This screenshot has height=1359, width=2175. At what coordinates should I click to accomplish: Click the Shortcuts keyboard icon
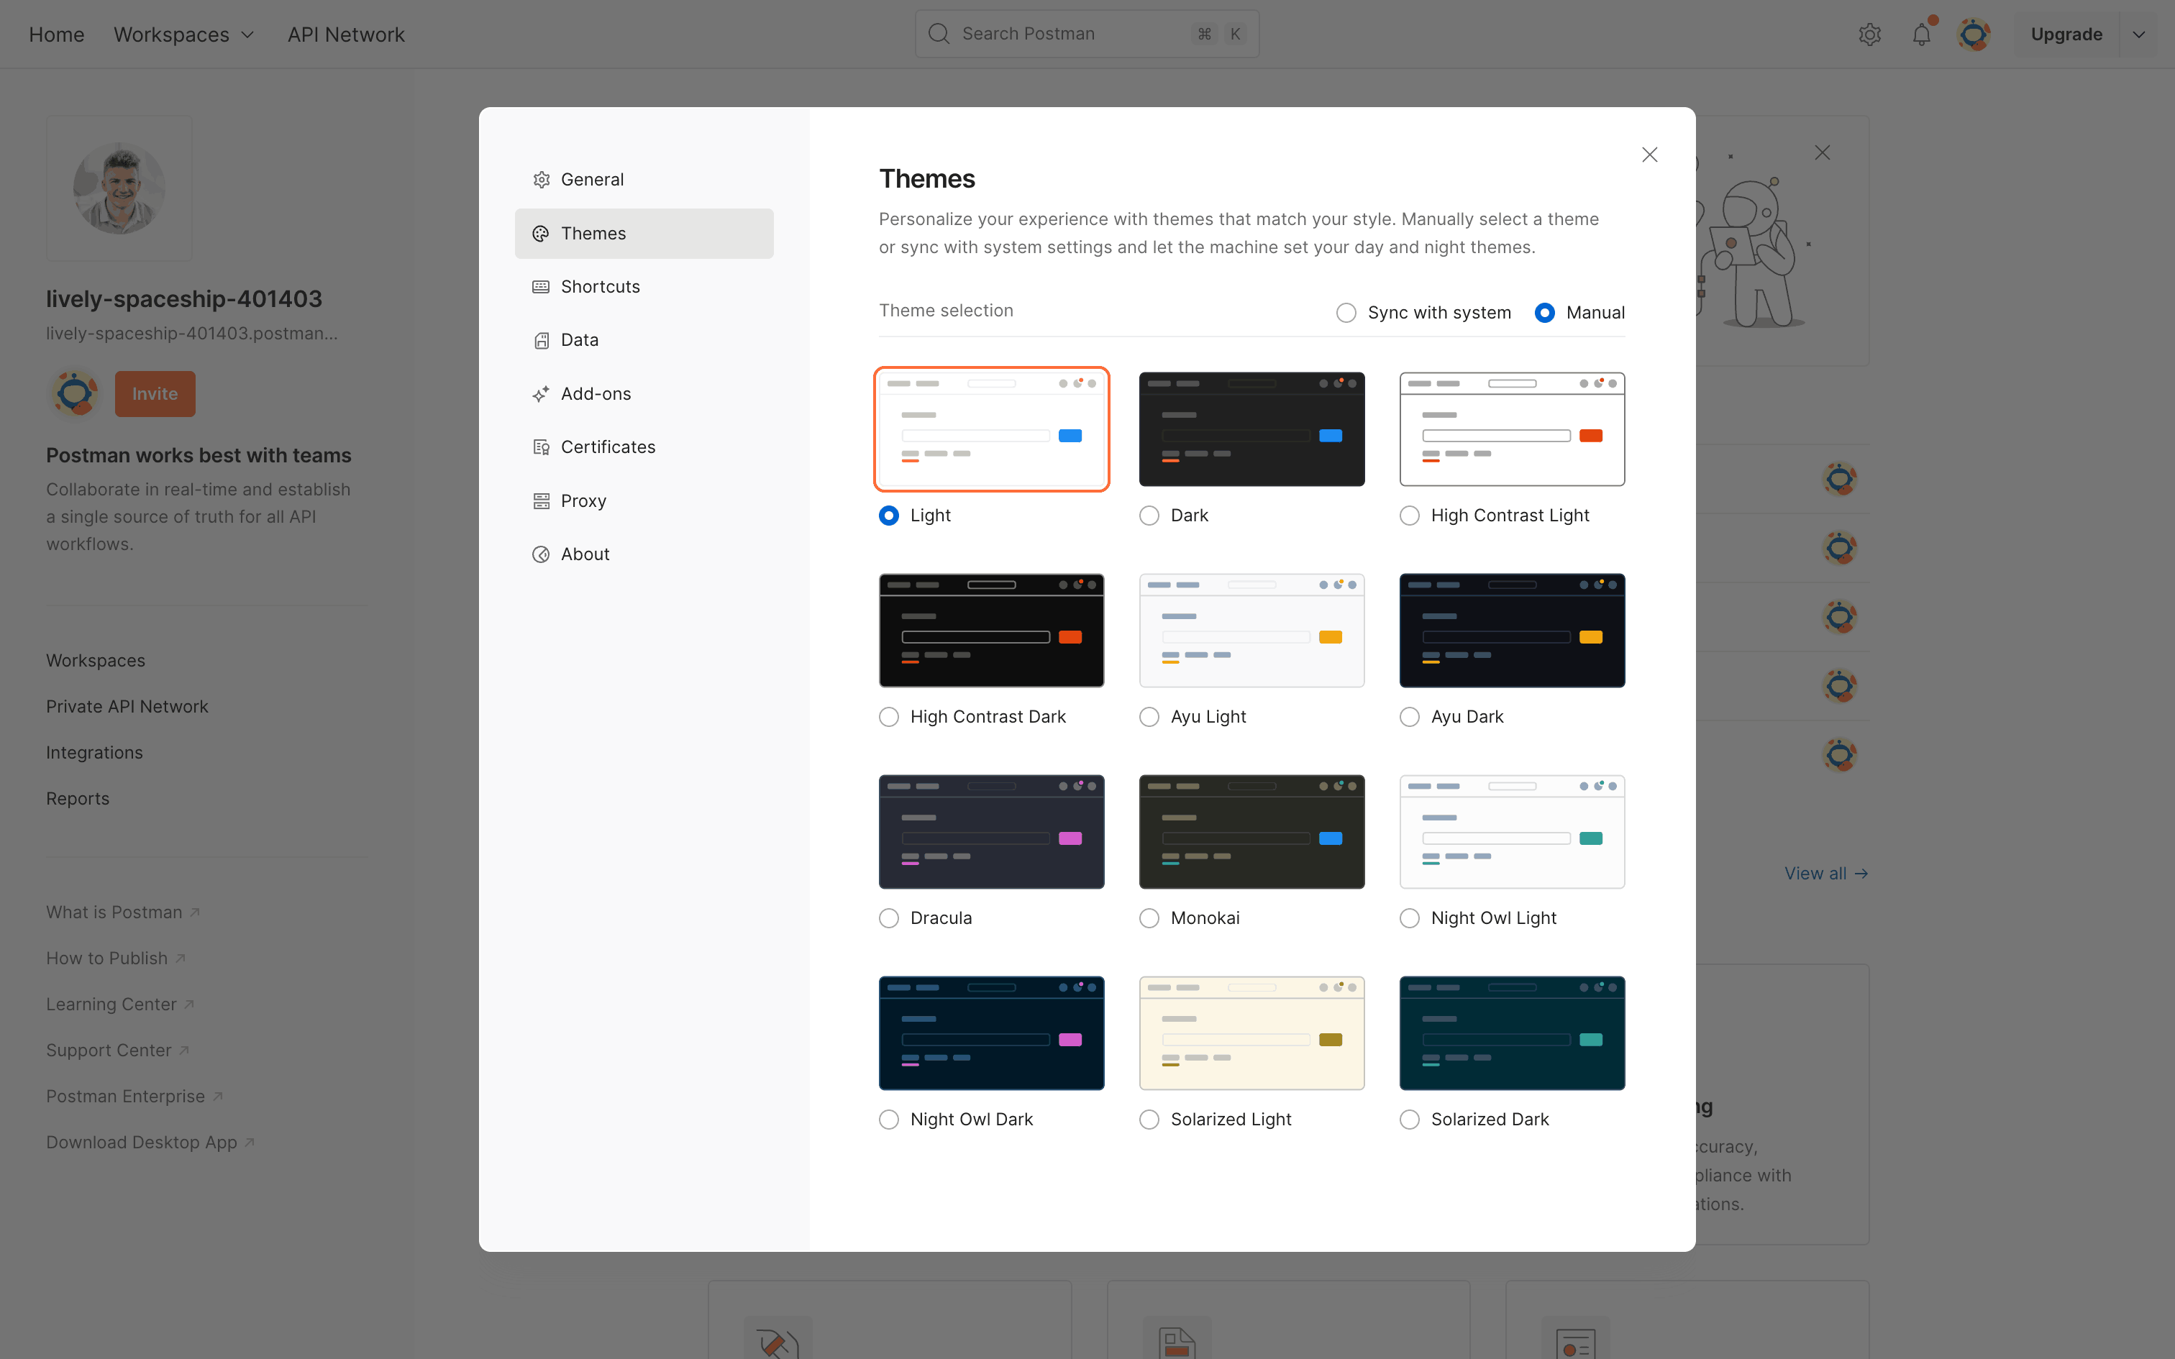pyautogui.click(x=541, y=287)
